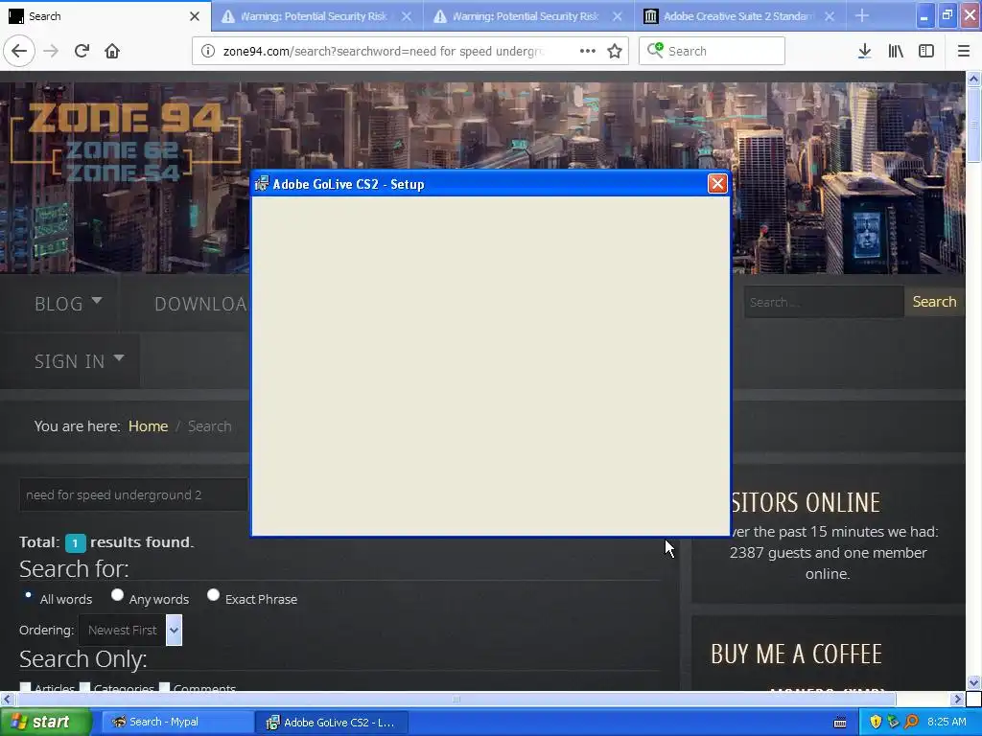982x736 pixels.
Task: Expand the SIGN IN menu
Action: 79,361
